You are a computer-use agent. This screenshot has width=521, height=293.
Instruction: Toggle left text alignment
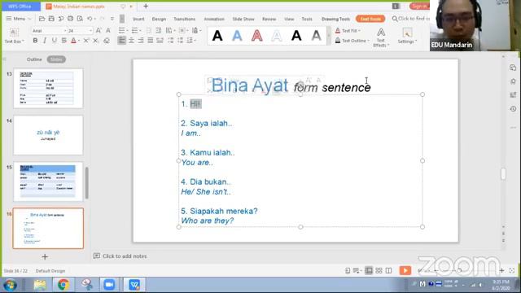tap(121, 41)
